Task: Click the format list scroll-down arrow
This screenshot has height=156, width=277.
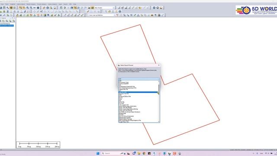Action: [x=159, y=121]
